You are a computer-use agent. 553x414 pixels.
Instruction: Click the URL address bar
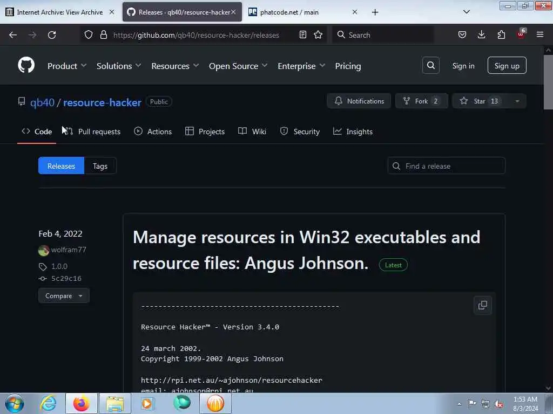coord(196,35)
